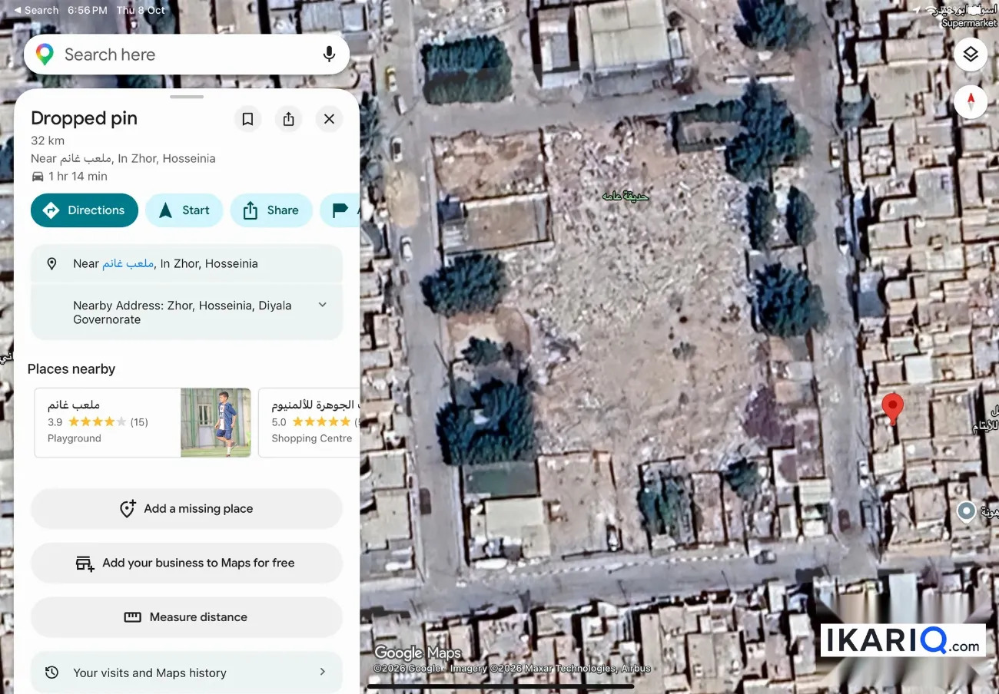Image resolution: width=999 pixels, height=694 pixels.
Task: Tap the حديقة عامه map label
Action: [625, 197]
